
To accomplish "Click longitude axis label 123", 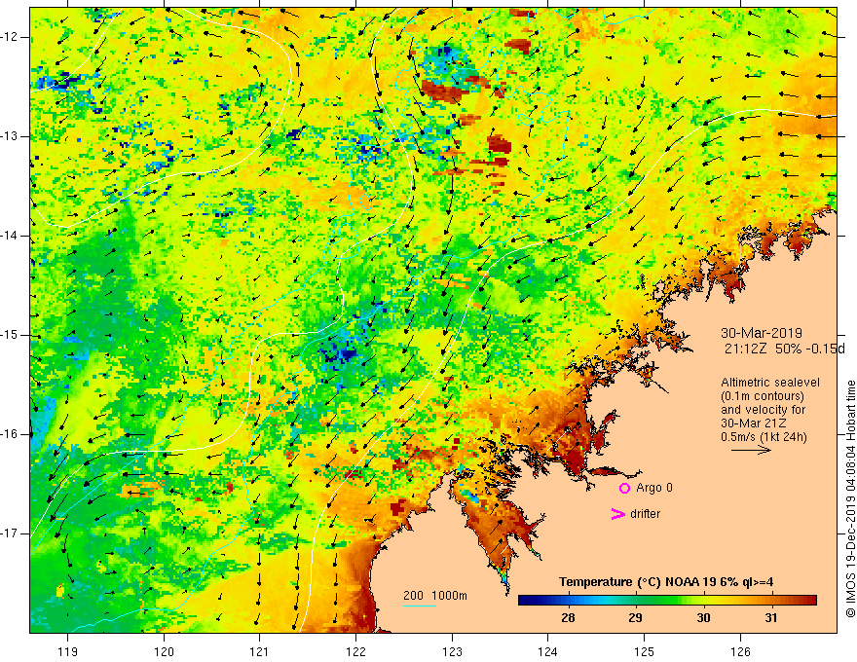I will pyautogui.click(x=452, y=651).
